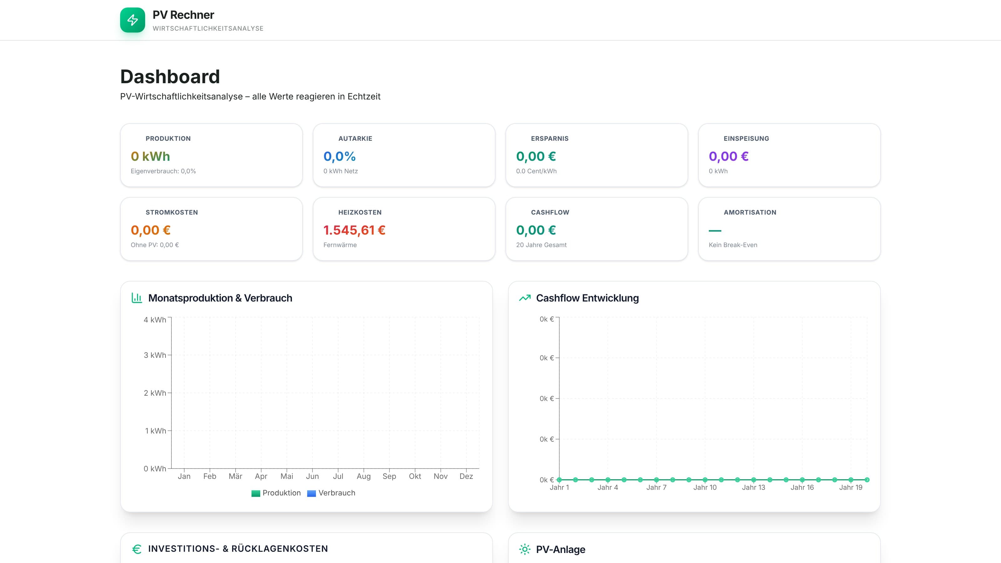1001x563 pixels.
Task: Click the Jahr 1 point on cashflow chart
Action: (559, 480)
